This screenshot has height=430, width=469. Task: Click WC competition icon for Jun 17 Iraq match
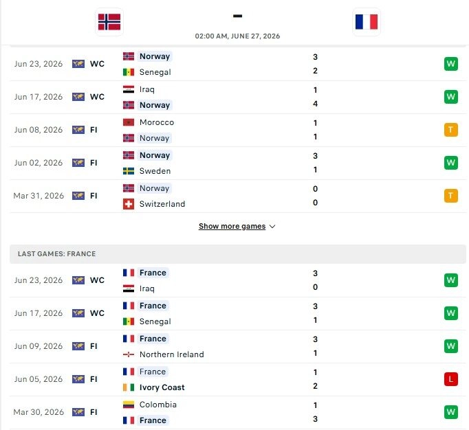click(78, 97)
